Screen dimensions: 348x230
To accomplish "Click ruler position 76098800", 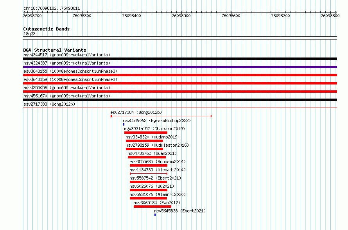I will click(330, 16).
